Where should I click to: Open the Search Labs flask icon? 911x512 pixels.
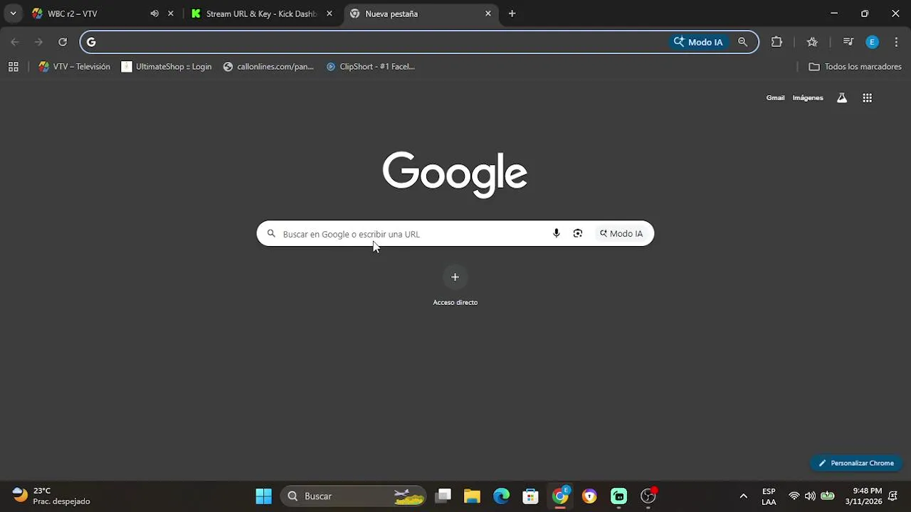click(x=842, y=98)
